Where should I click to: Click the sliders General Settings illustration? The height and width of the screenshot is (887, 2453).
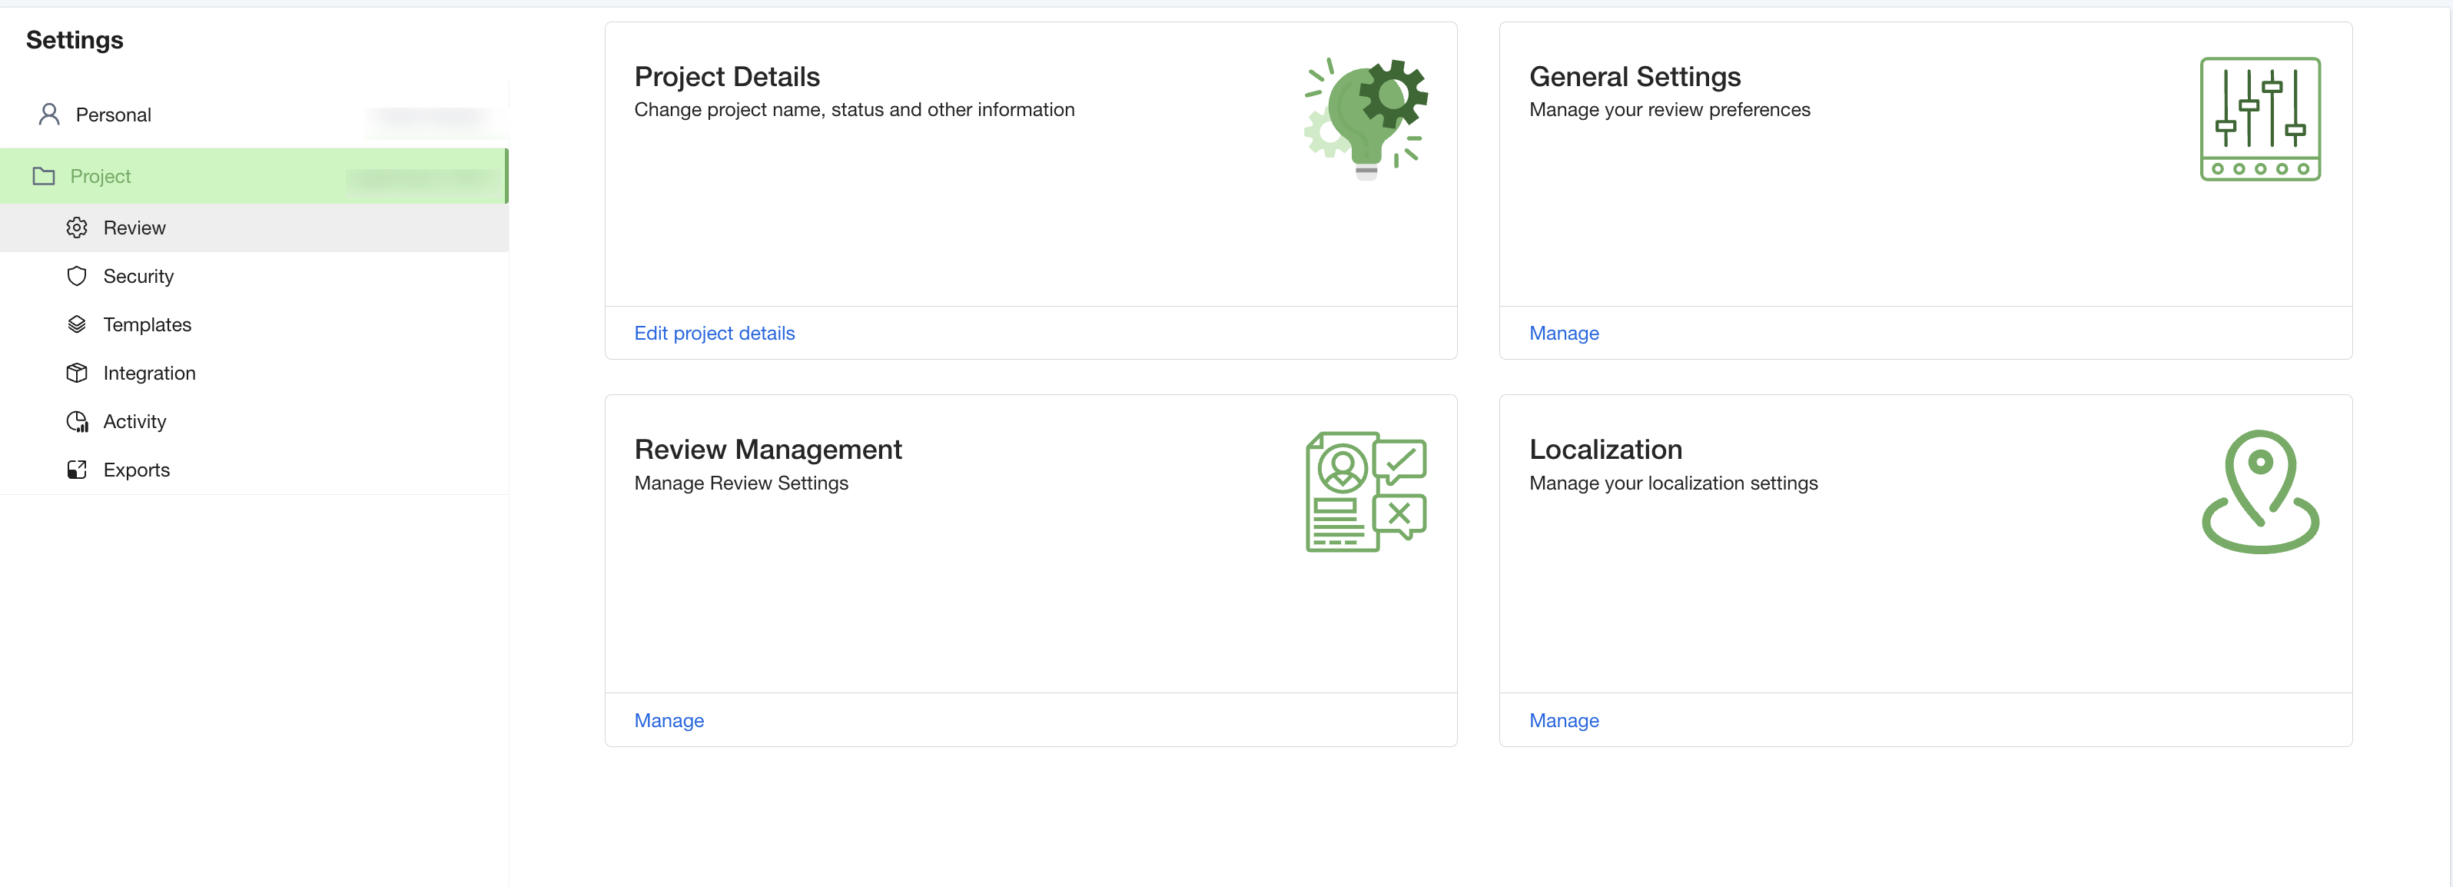(x=2259, y=119)
